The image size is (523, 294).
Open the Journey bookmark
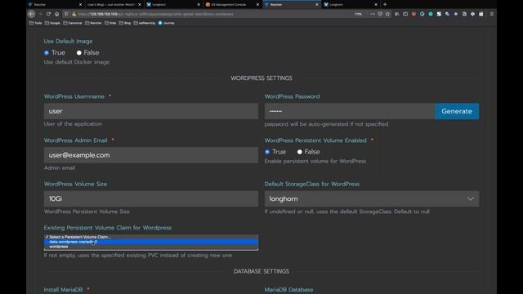[166, 23]
